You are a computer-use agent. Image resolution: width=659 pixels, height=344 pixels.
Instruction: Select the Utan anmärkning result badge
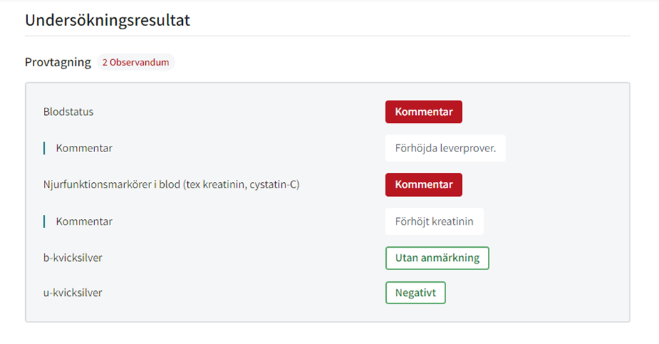[437, 258]
